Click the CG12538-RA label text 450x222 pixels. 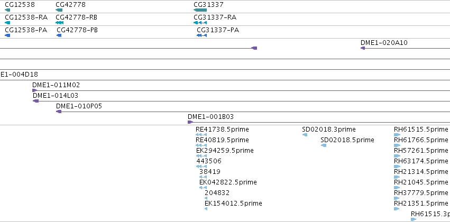tap(26, 17)
